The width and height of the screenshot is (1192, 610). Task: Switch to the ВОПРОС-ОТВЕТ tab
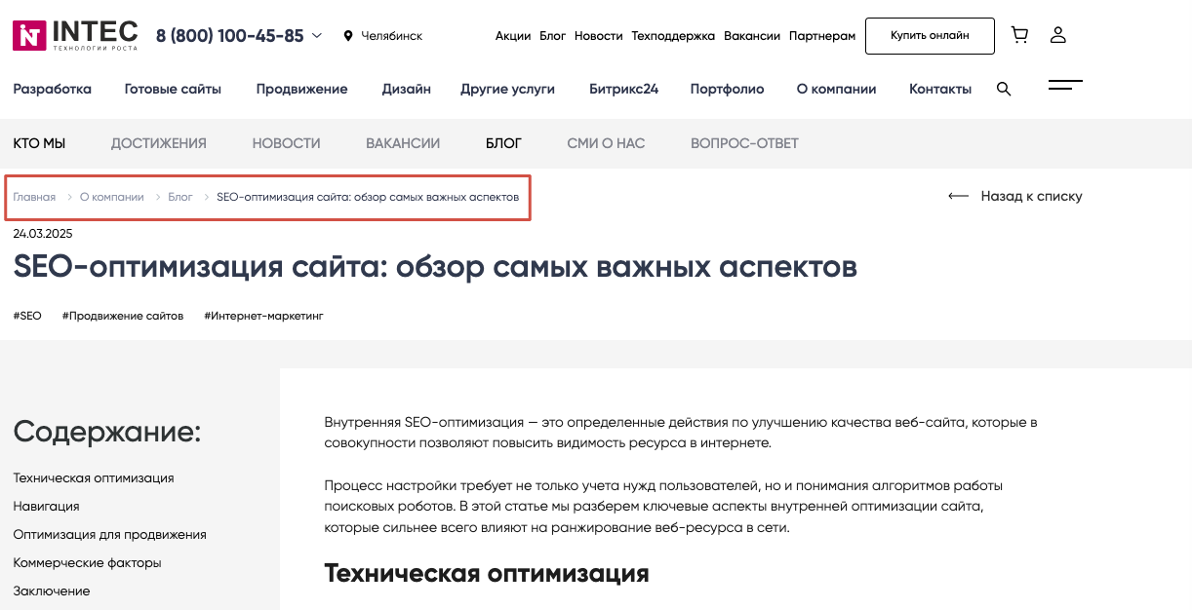743,143
